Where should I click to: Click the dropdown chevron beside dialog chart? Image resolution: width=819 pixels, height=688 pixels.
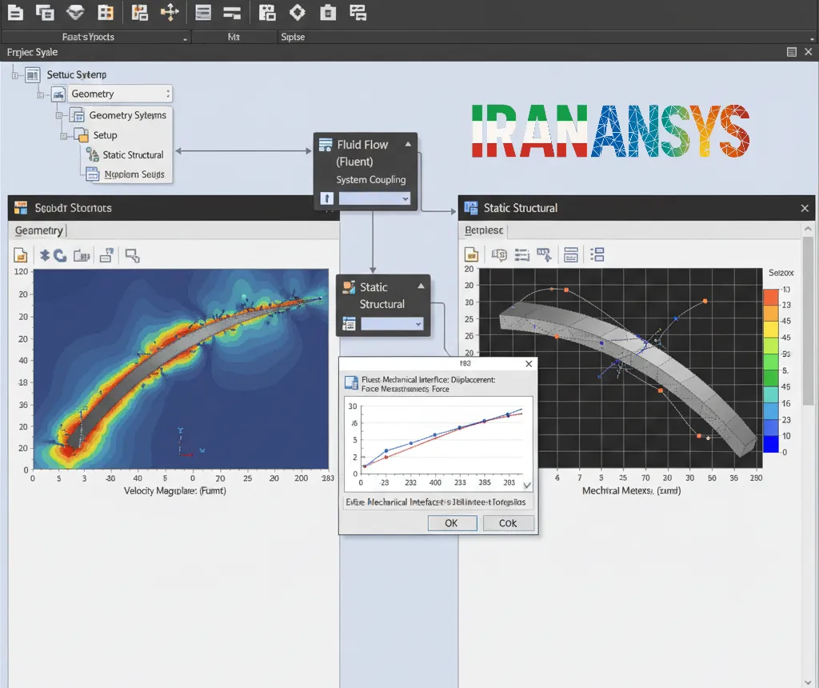[x=527, y=486]
